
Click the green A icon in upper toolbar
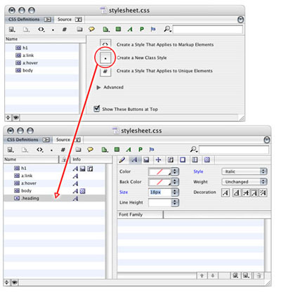(x=130, y=29)
